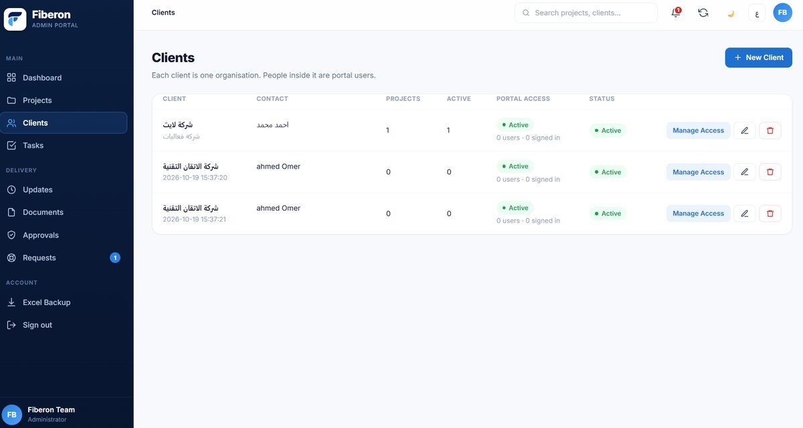Click the refresh sync icon in header
The image size is (803, 428).
click(x=703, y=13)
